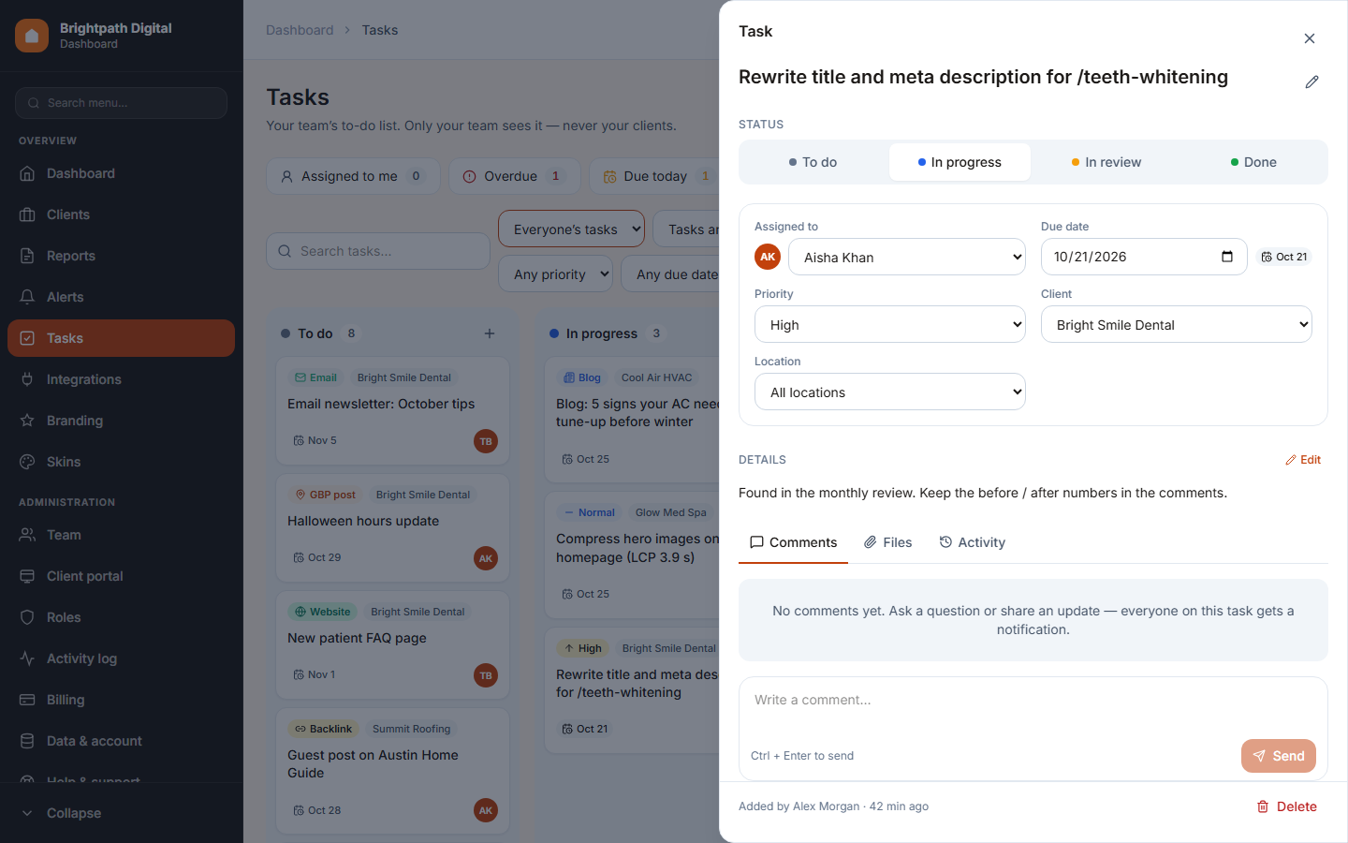Image resolution: width=1348 pixels, height=843 pixels.
Task: Click the Brightpath Digital logo icon
Action: coord(32,36)
